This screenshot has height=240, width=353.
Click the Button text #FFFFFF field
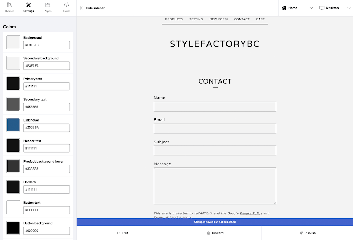(47, 210)
